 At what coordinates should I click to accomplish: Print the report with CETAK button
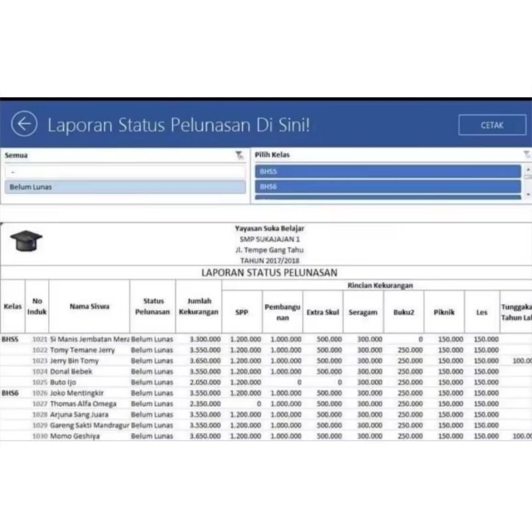[492, 125]
